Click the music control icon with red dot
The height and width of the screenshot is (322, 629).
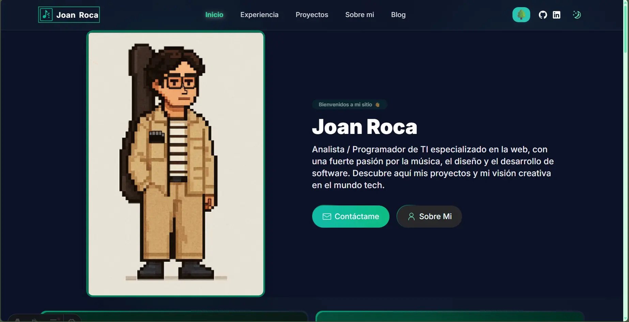[x=54, y=320]
